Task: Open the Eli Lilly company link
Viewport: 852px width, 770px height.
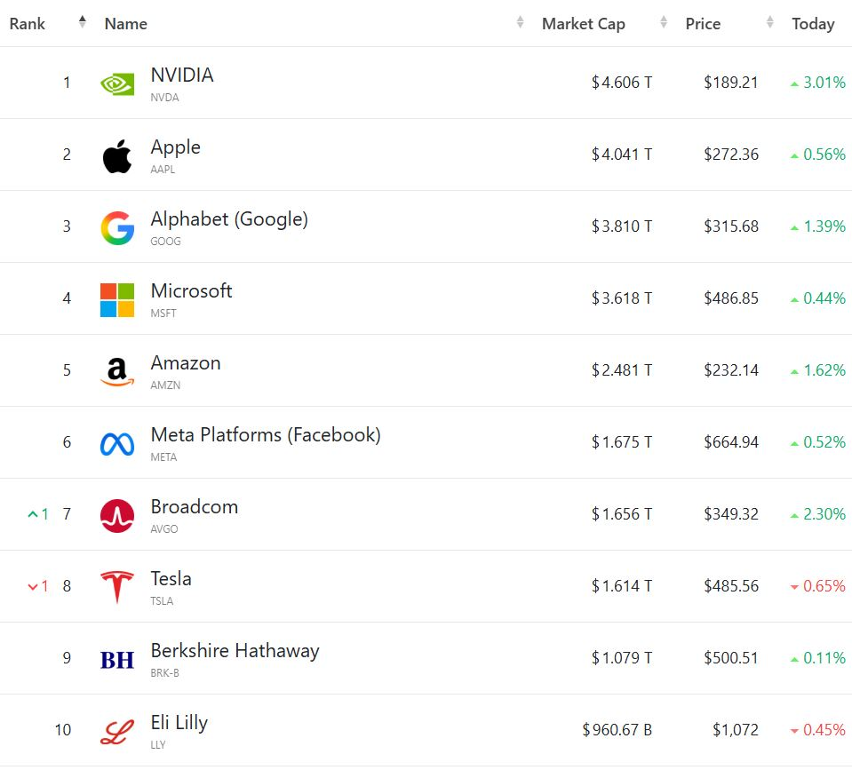Action: tap(179, 723)
